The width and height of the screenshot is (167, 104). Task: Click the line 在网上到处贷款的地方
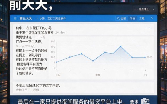(x=32, y=60)
